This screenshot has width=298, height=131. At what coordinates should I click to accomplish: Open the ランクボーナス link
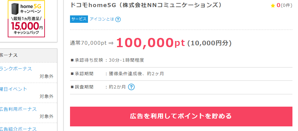click(16, 69)
